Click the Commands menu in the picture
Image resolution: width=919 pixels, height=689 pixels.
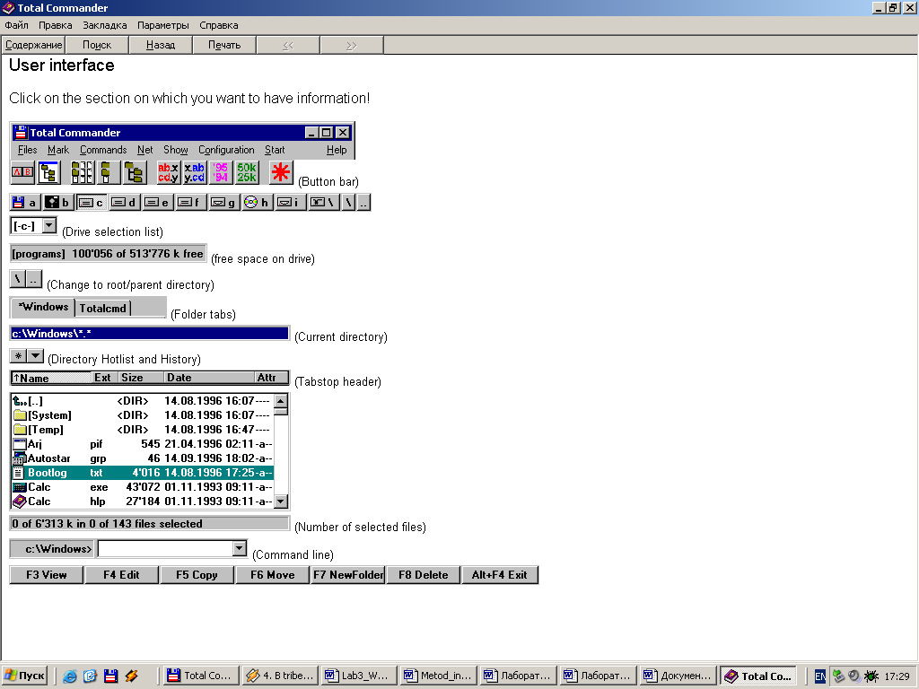pyautogui.click(x=103, y=150)
